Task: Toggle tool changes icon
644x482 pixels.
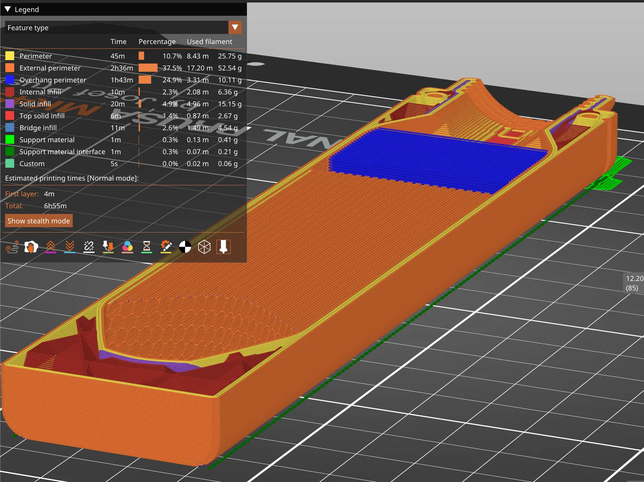Action: pyautogui.click(x=108, y=247)
